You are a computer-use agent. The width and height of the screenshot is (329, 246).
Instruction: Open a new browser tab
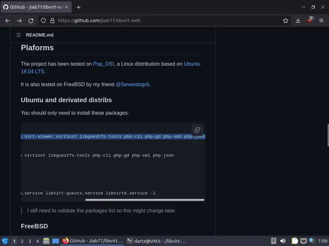point(78,7)
